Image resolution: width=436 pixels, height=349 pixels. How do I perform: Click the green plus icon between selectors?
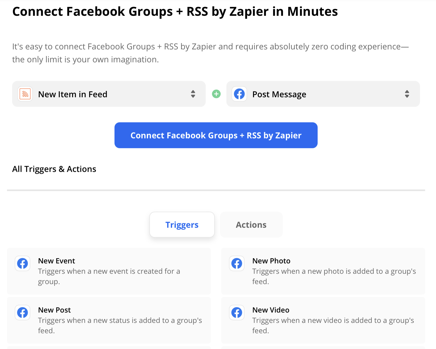tap(216, 94)
